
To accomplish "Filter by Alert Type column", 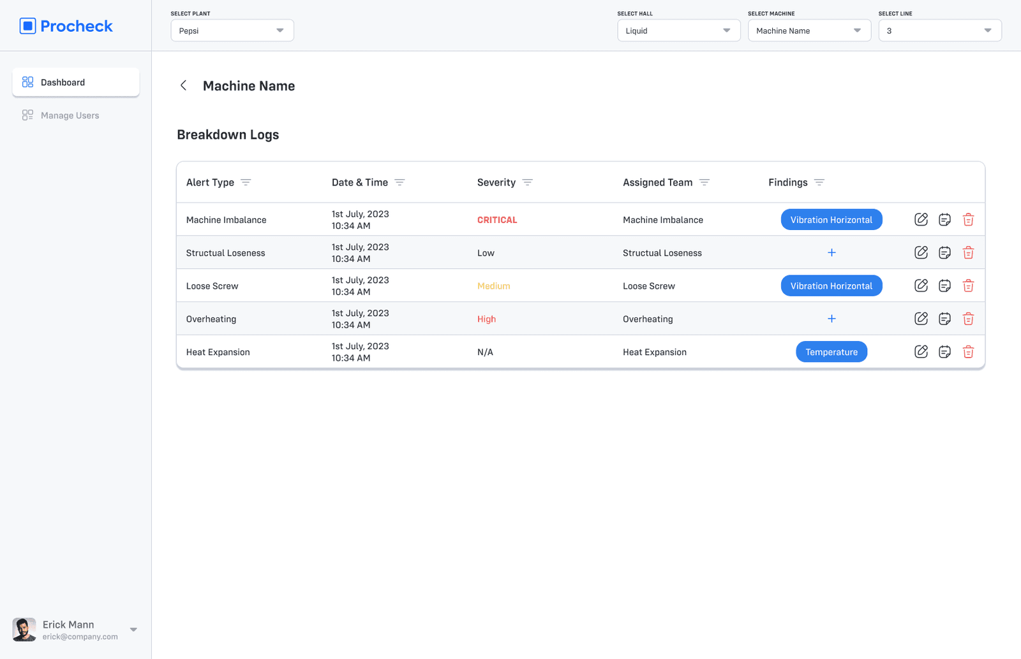I will click(246, 182).
